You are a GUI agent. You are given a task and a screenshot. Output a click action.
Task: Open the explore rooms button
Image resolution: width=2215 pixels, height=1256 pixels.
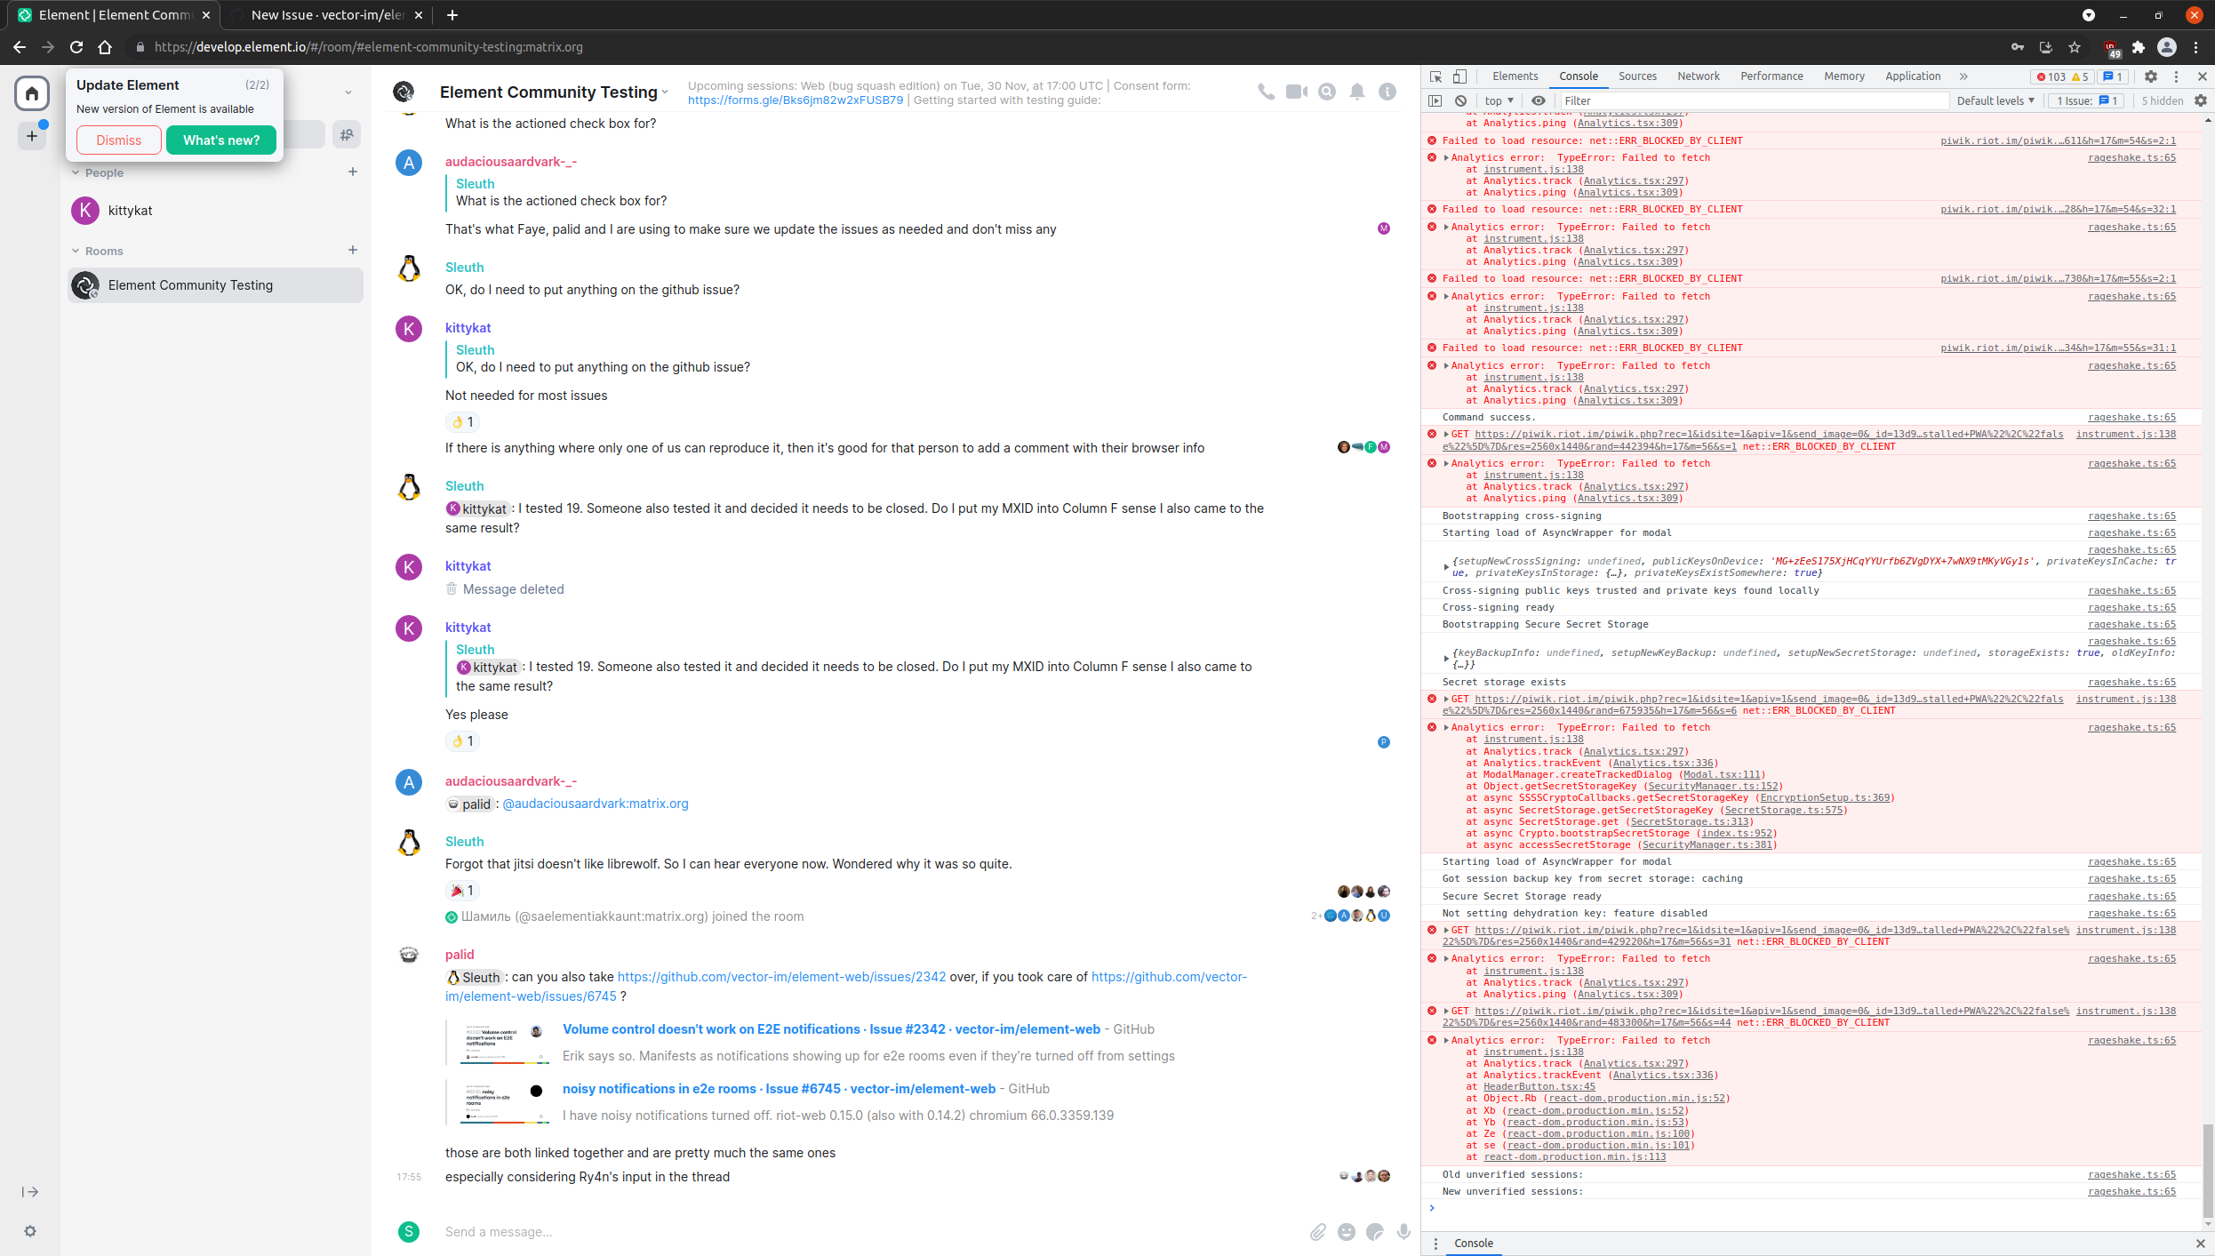(x=347, y=134)
